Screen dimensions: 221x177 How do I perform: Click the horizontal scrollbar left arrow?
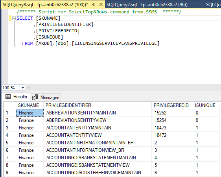(x=29, y=88)
